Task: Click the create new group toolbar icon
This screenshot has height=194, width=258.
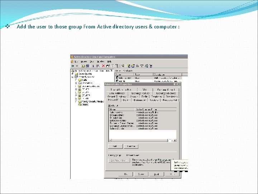Action: tap(133, 66)
